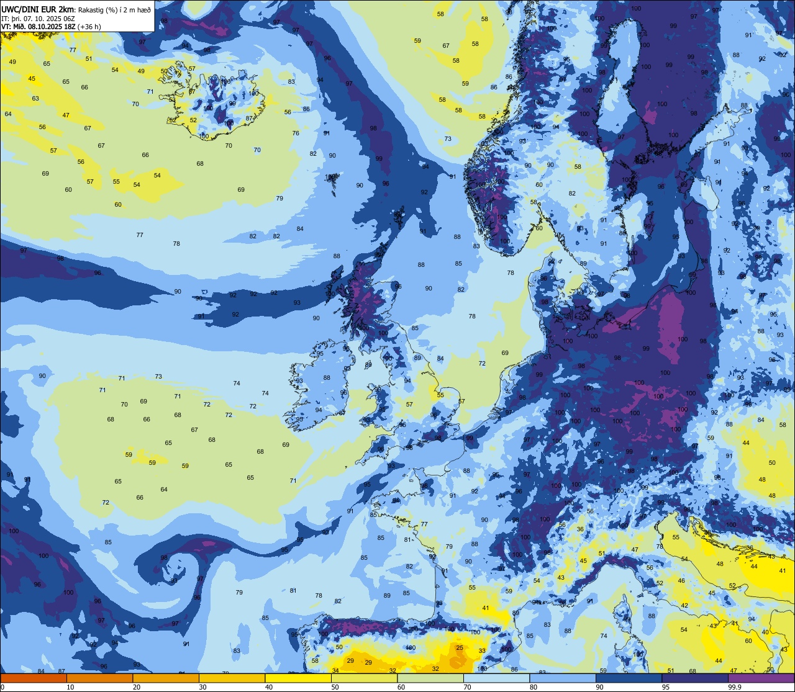795x692 pixels.
Task: Pick the 50–60 % pale yellow legend swatch
Action: (364, 678)
